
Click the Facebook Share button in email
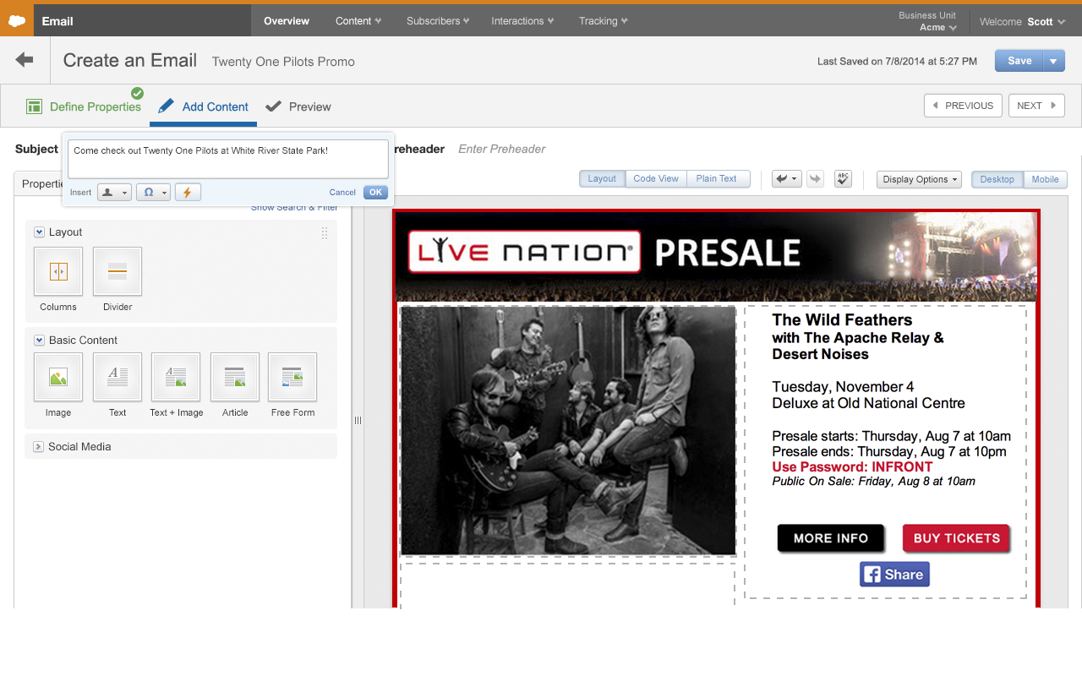pos(894,575)
